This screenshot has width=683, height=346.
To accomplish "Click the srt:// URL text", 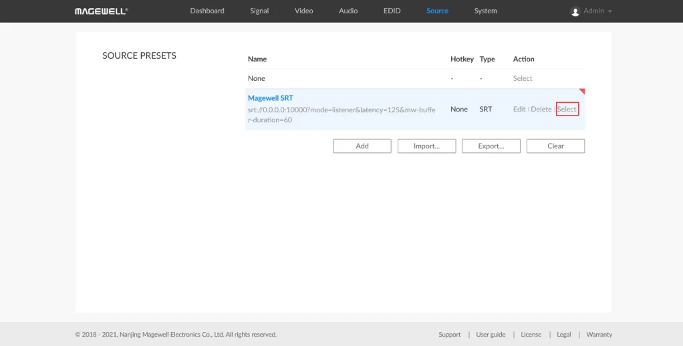I will click(341, 115).
